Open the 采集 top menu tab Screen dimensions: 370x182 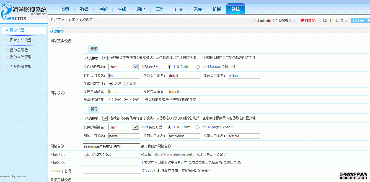coord(198,9)
